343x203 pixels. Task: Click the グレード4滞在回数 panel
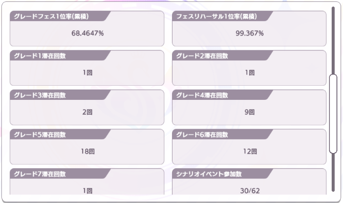pos(249,107)
